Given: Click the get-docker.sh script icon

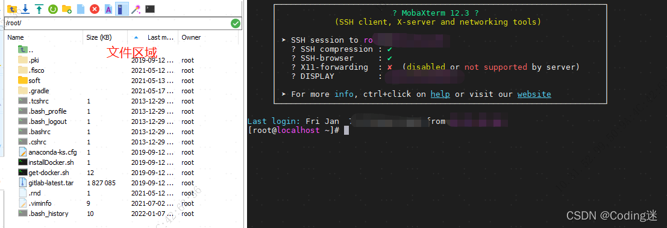Looking at the screenshot, I should coord(22,173).
